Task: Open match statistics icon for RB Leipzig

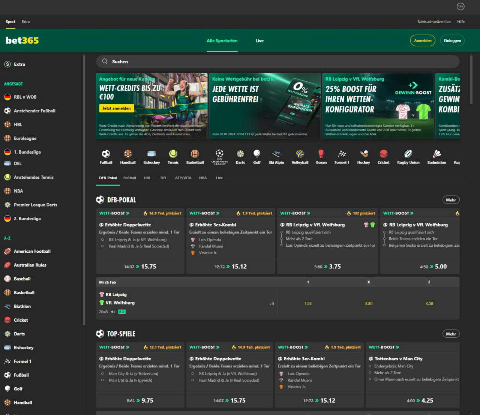Action: 272,303
